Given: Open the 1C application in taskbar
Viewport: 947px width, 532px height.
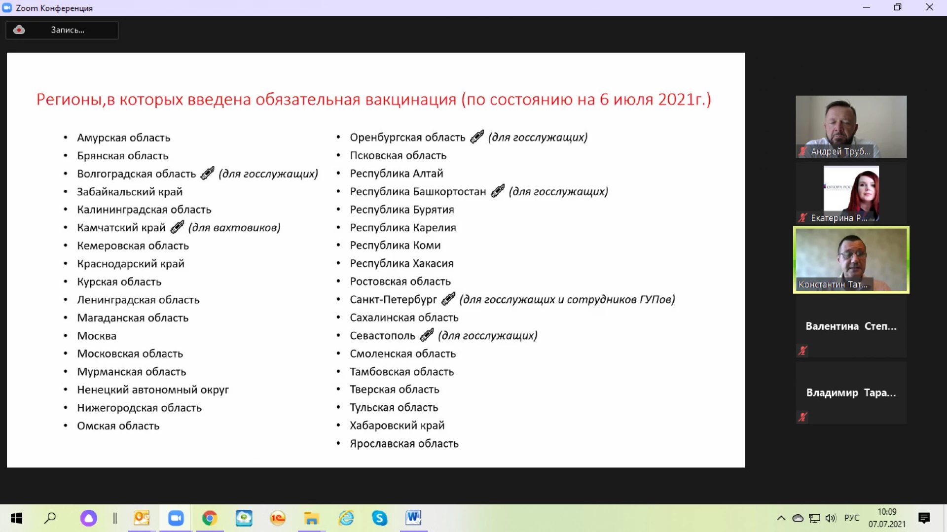Looking at the screenshot, I should coord(278,518).
